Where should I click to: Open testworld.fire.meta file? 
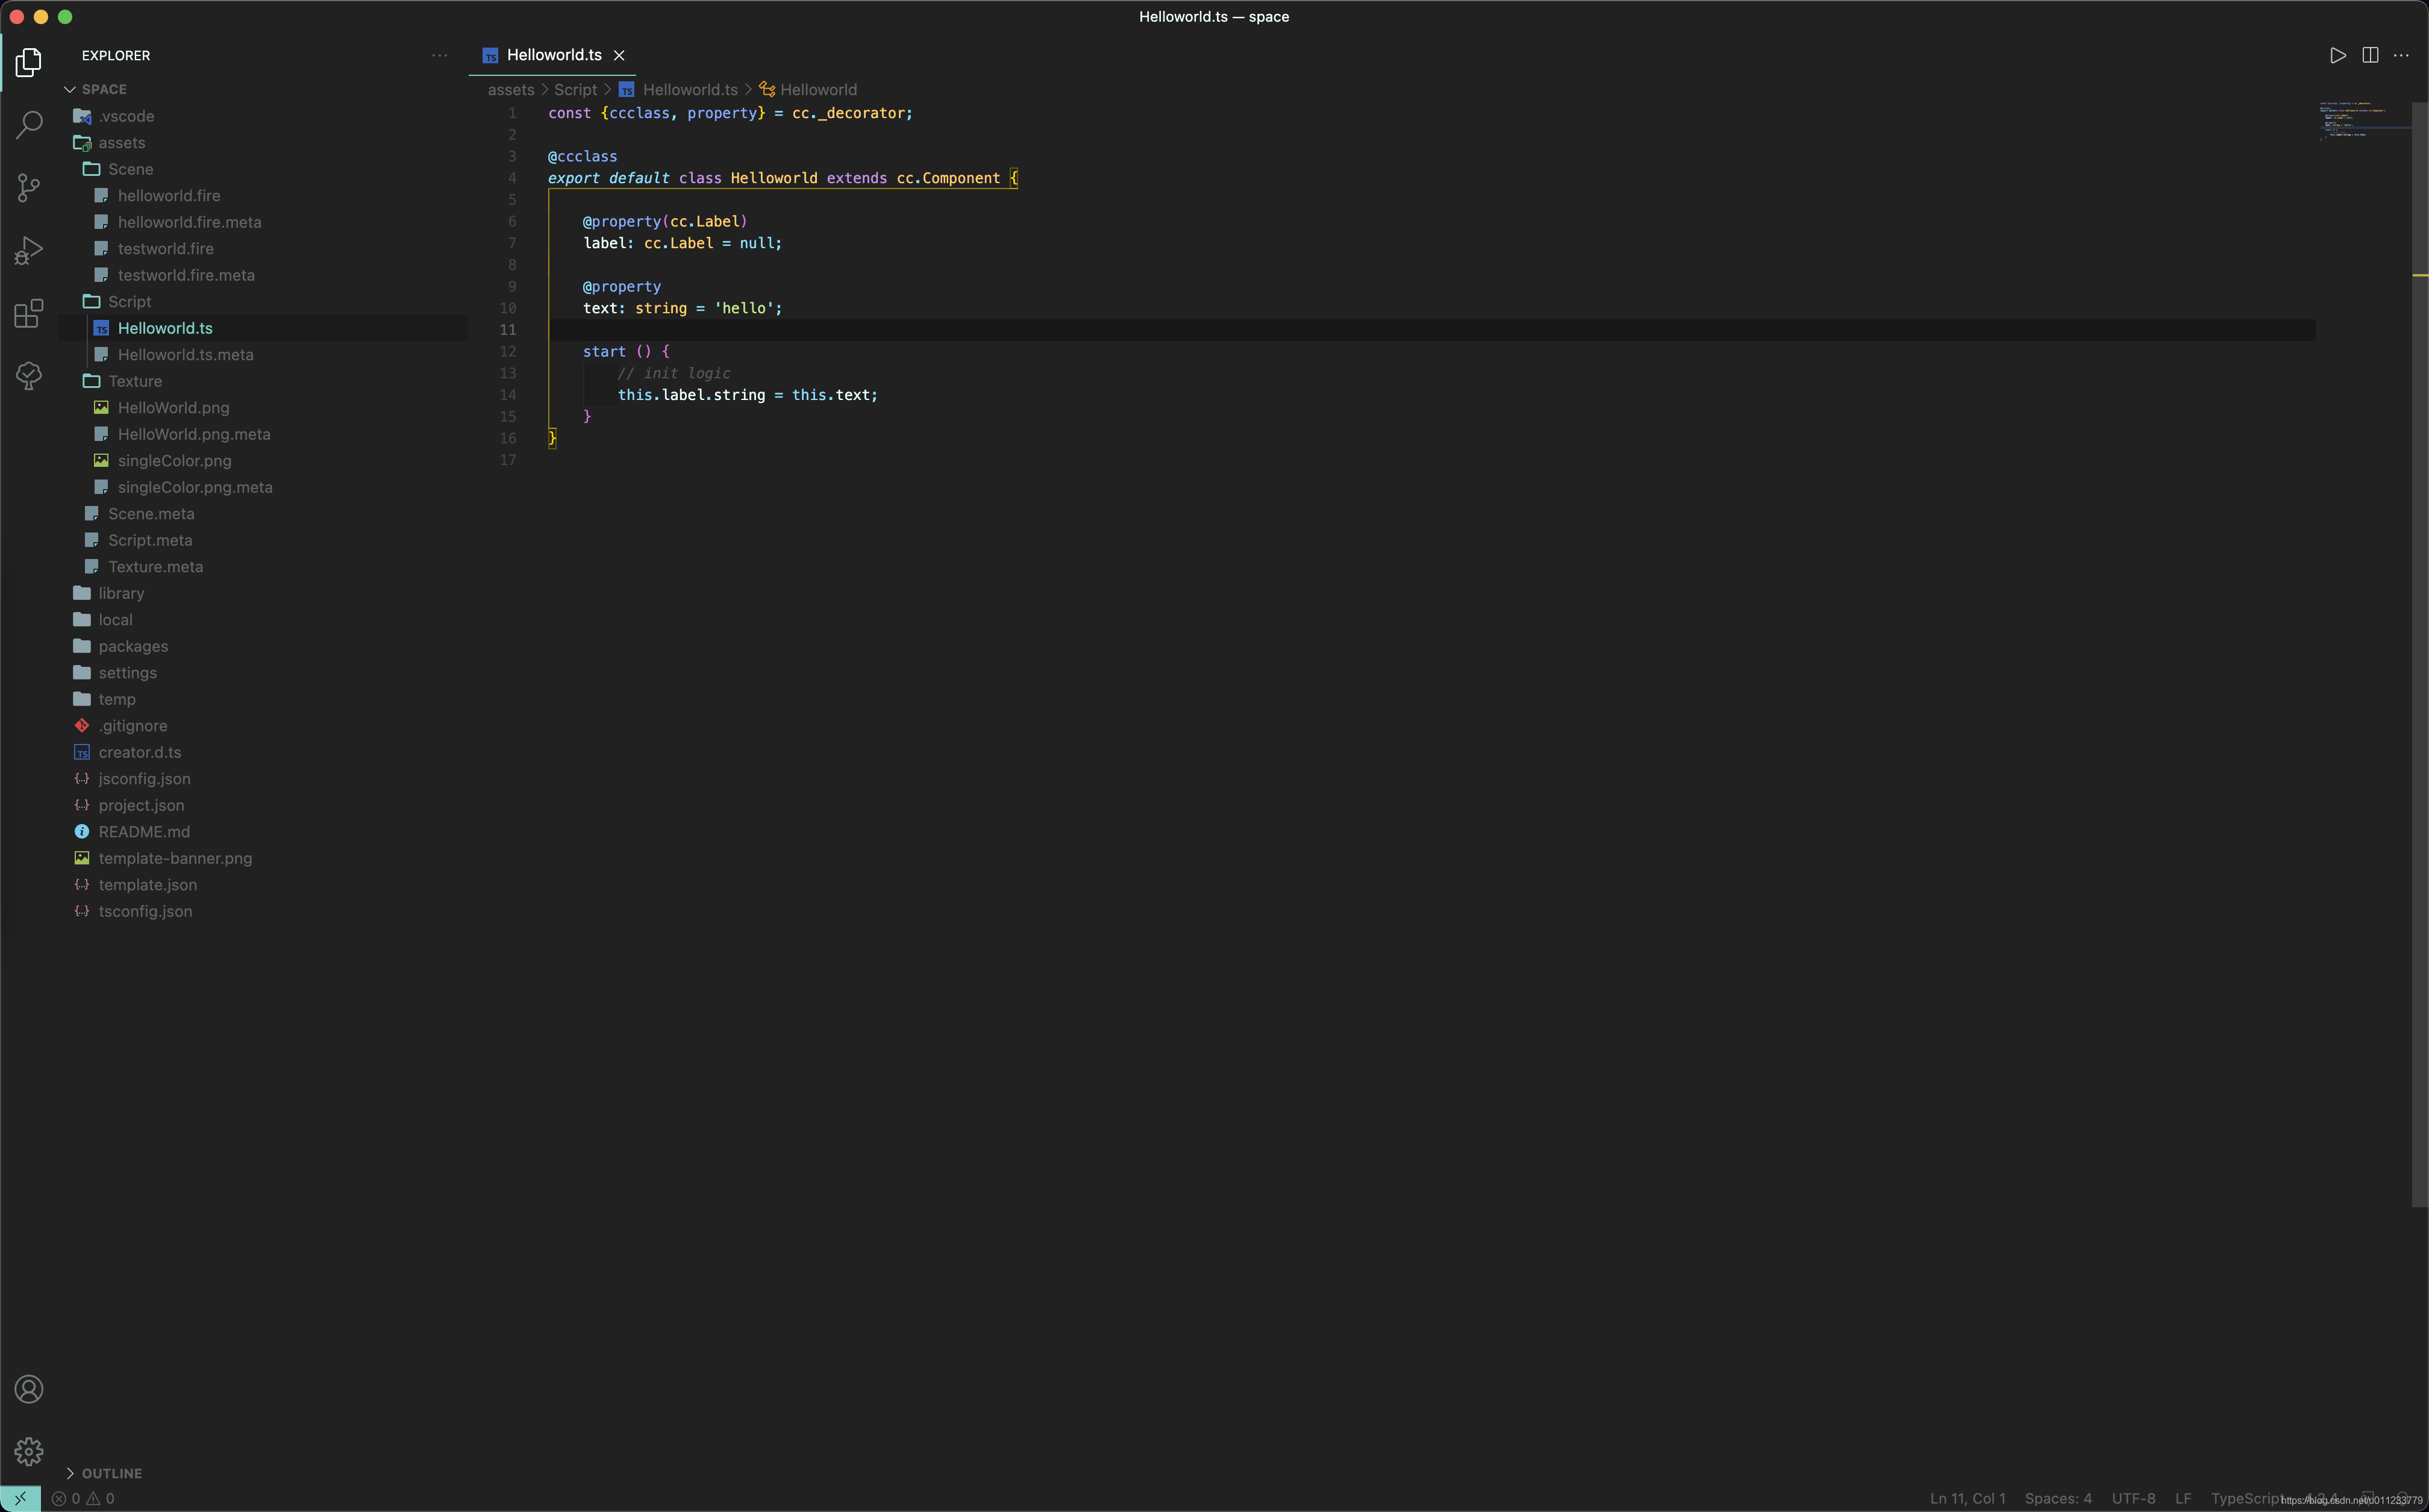[x=186, y=275]
